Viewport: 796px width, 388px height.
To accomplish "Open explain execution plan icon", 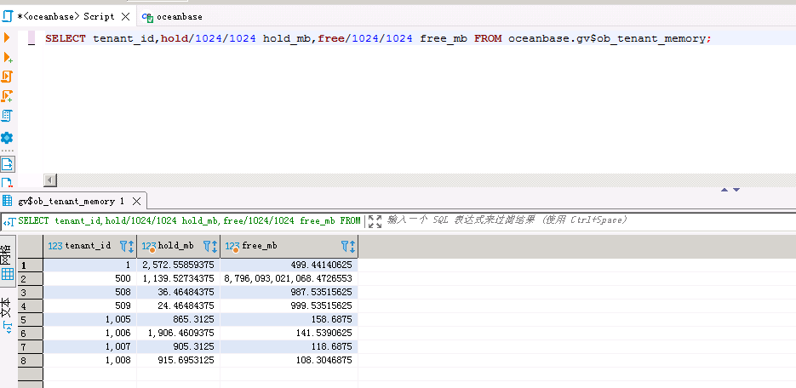I will pos(7,116).
